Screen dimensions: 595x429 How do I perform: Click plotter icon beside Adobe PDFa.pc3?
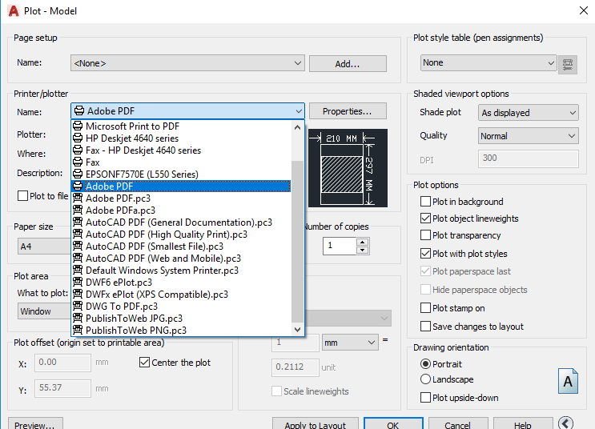[x=78, y=210]
